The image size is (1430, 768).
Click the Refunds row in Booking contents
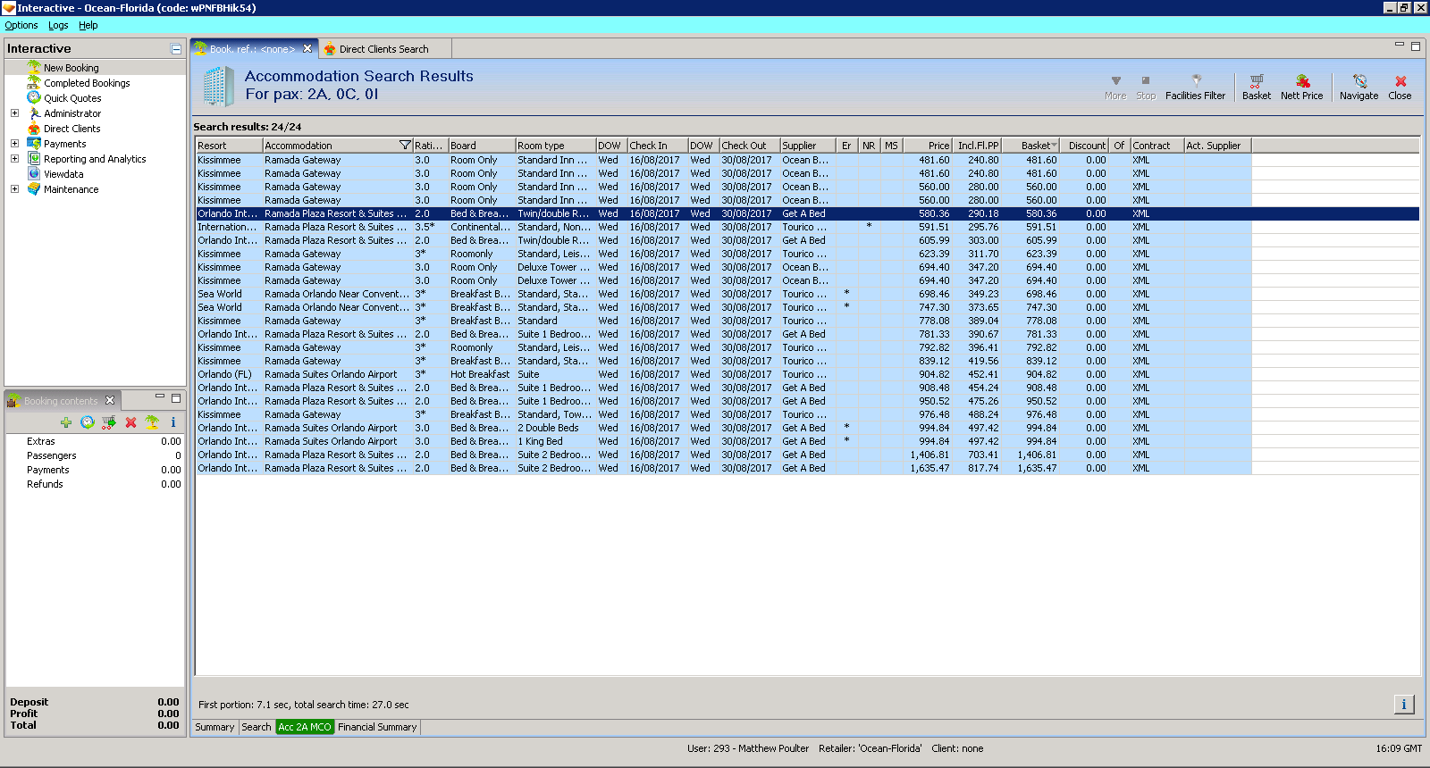95,484
